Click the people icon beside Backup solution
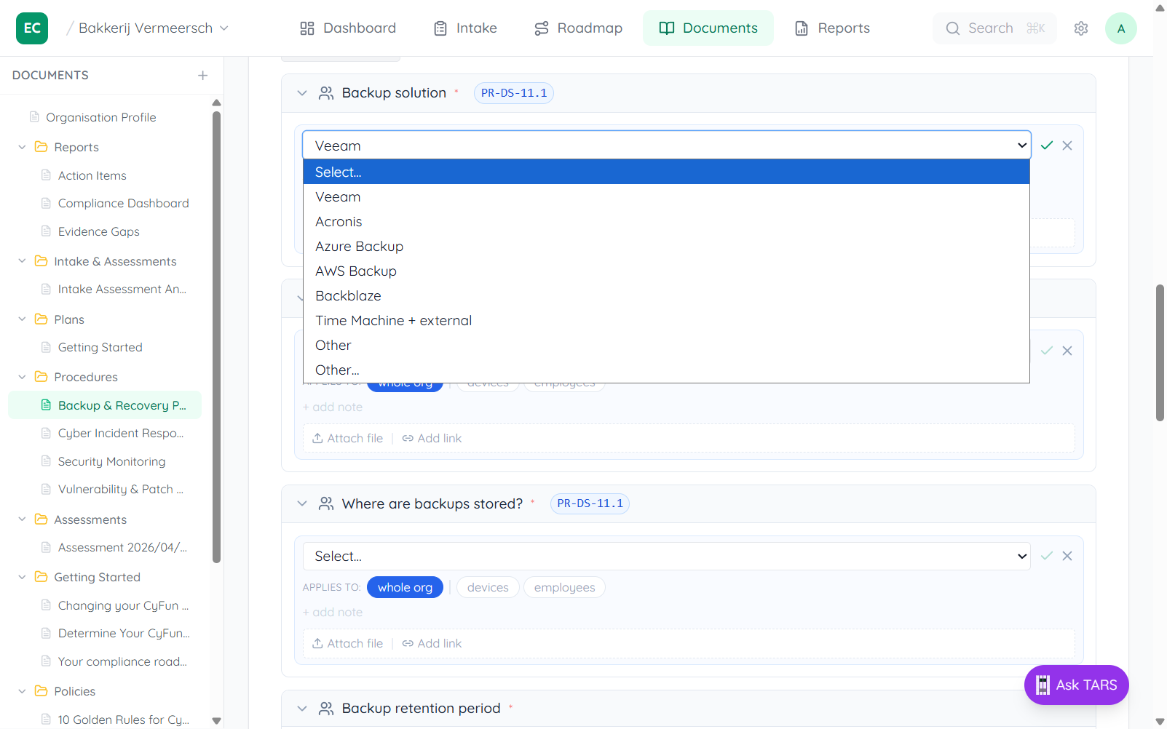The width and height of the screenshot is (1167, 729). click(325, 92)
